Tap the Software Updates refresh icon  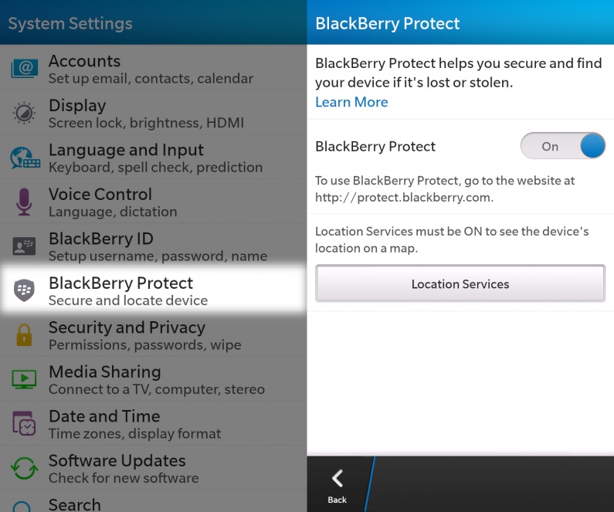click(x=24, y=468)
